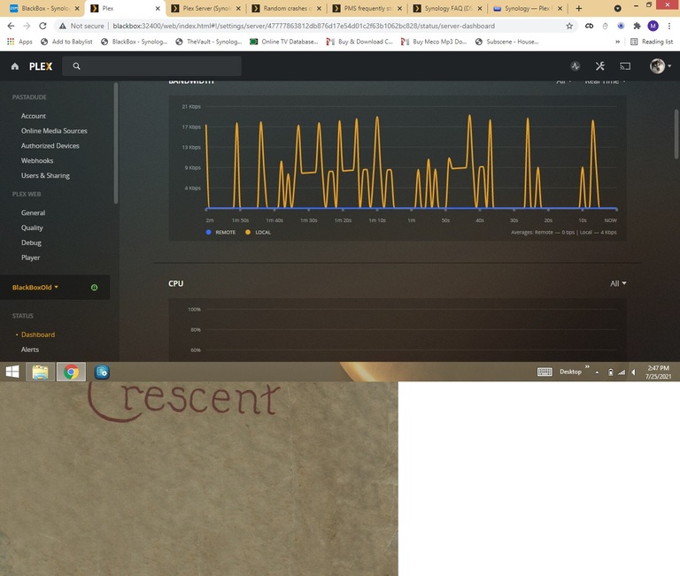The image size is (680, 576).
Task: Open the Plex activity icon
Action: 576,66
